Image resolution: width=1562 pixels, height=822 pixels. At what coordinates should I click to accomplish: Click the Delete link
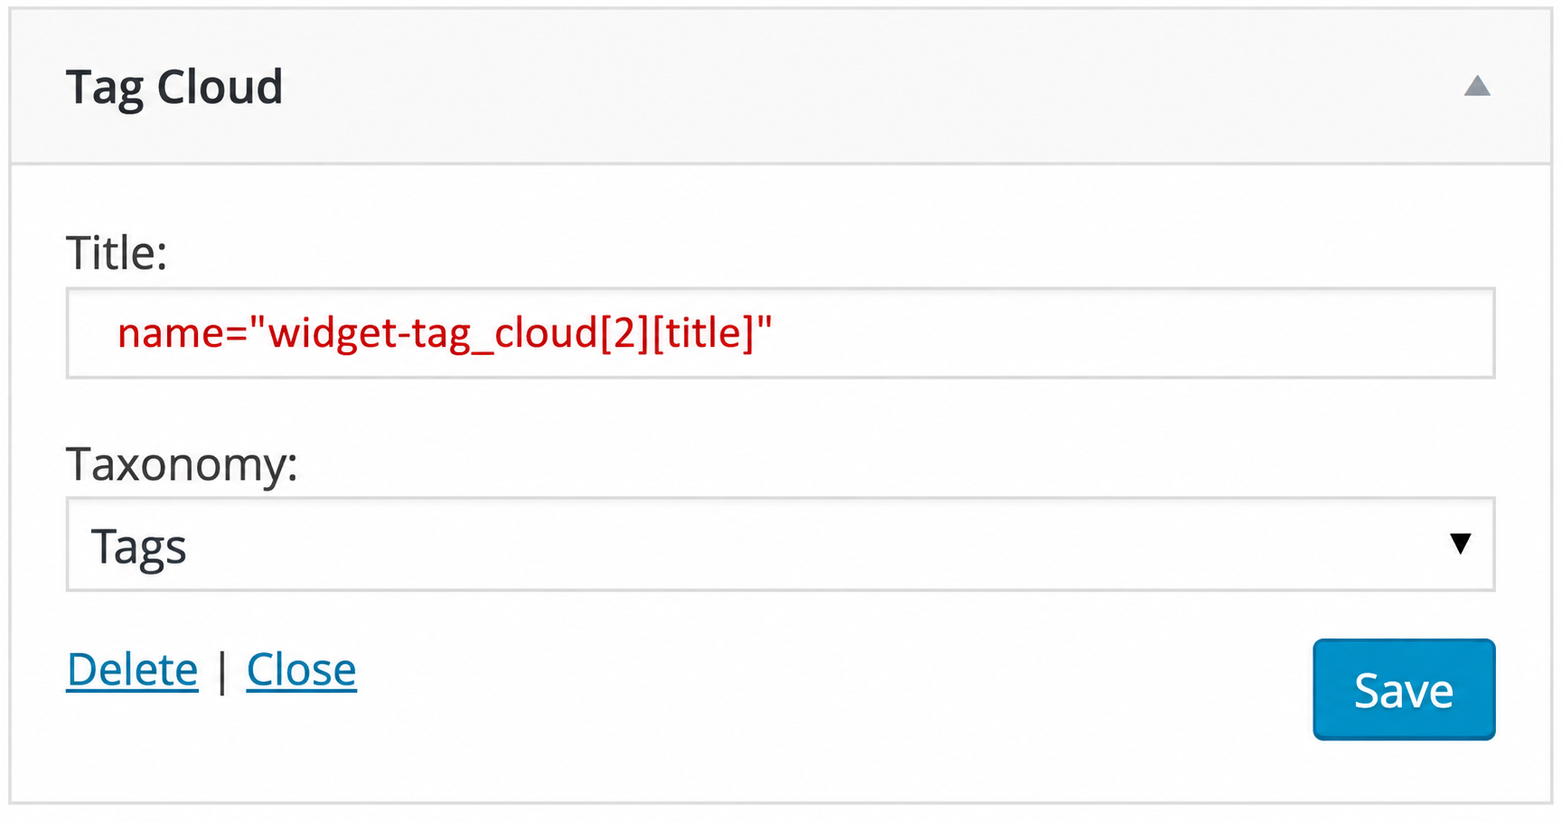[132, 670]
